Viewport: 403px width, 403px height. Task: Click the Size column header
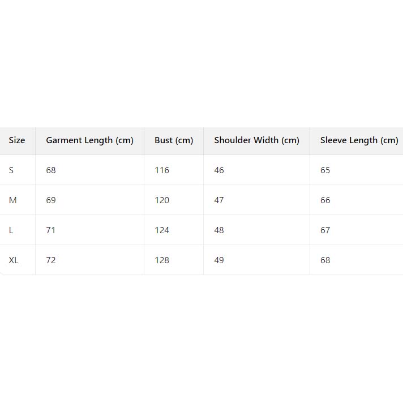coord(17,140)
